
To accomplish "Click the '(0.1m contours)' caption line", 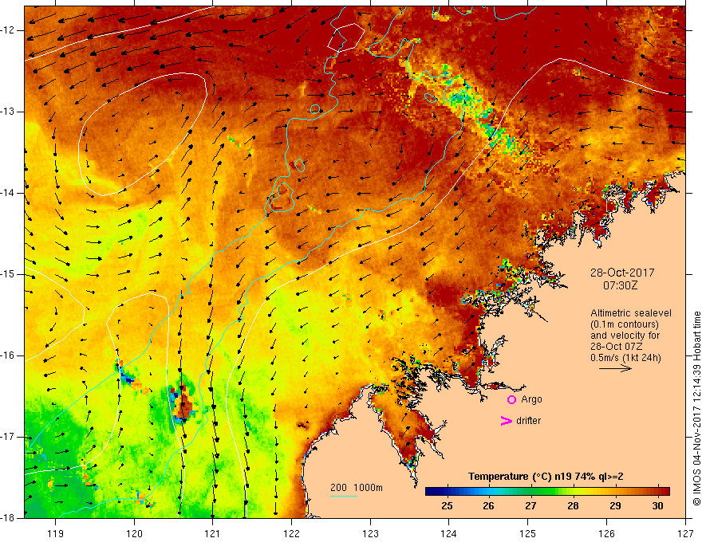I will pyautogui.click(x=625, y=324).
